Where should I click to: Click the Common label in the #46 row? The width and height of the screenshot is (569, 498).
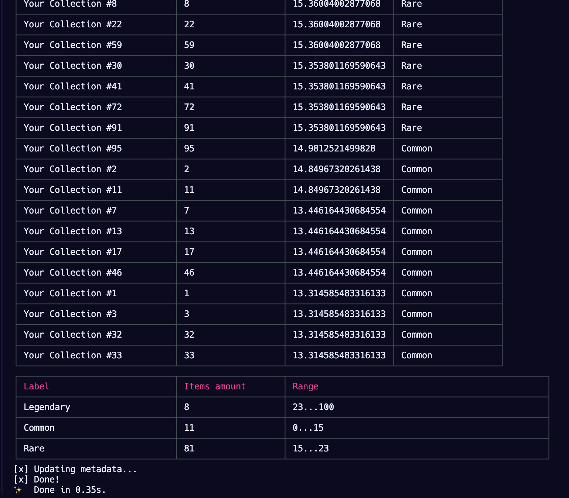point(417,273)
